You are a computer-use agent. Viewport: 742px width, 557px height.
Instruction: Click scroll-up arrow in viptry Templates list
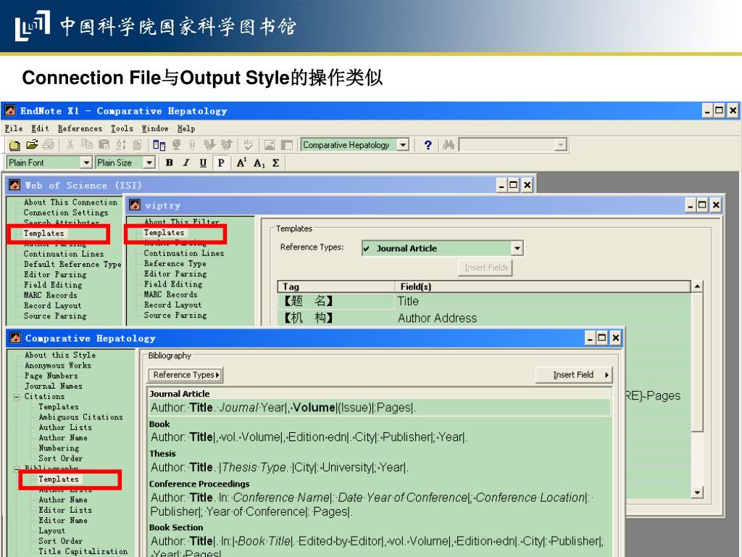coord(697,286)
